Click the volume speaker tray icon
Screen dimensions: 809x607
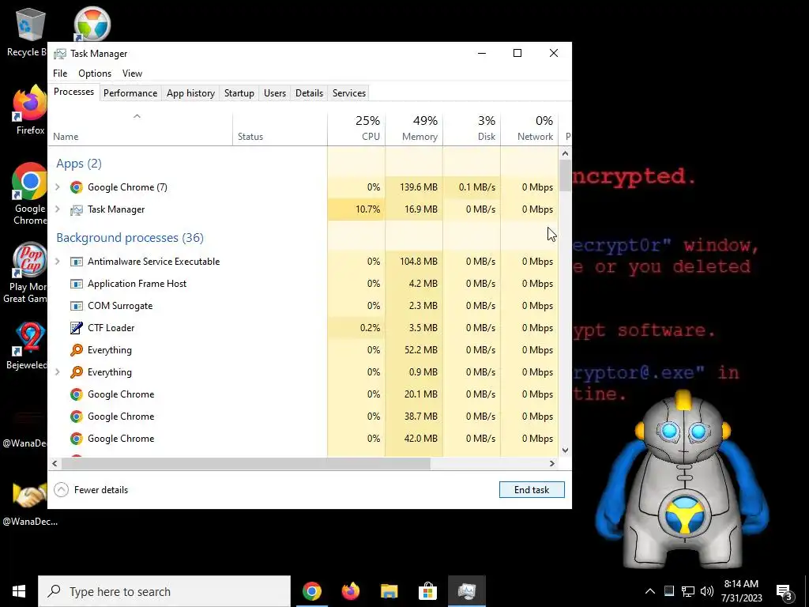(707, 591)
